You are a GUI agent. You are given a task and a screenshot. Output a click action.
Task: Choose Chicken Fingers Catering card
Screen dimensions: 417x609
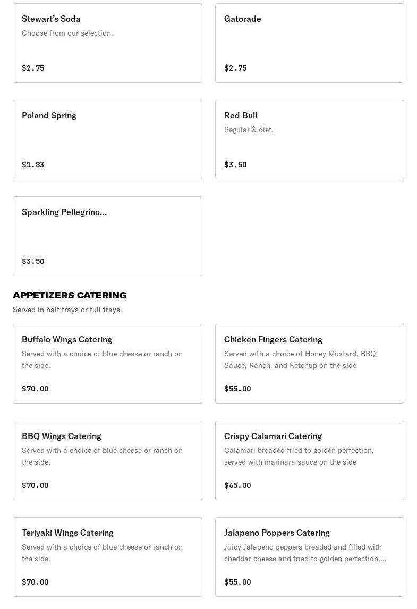pos(309,364)
